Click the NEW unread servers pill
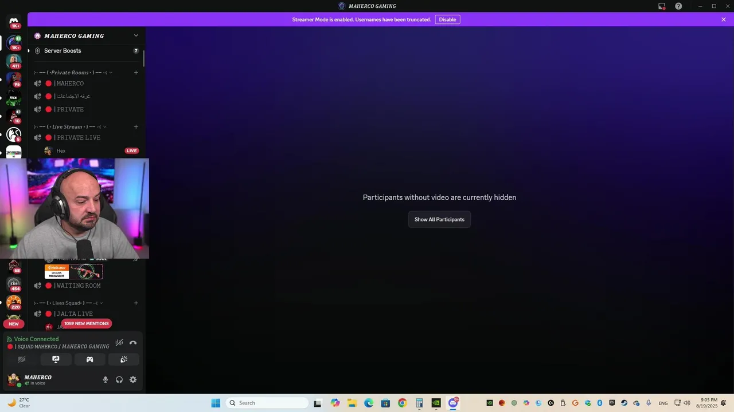The height and width of the screenshot is (412, 734). click(x=14, y=324)
